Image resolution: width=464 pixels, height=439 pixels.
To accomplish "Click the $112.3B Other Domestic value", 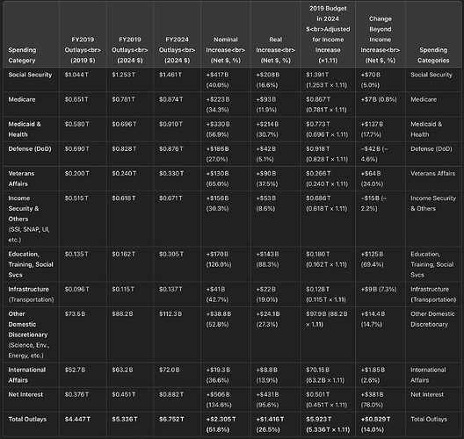I will [x=170, y=314].
